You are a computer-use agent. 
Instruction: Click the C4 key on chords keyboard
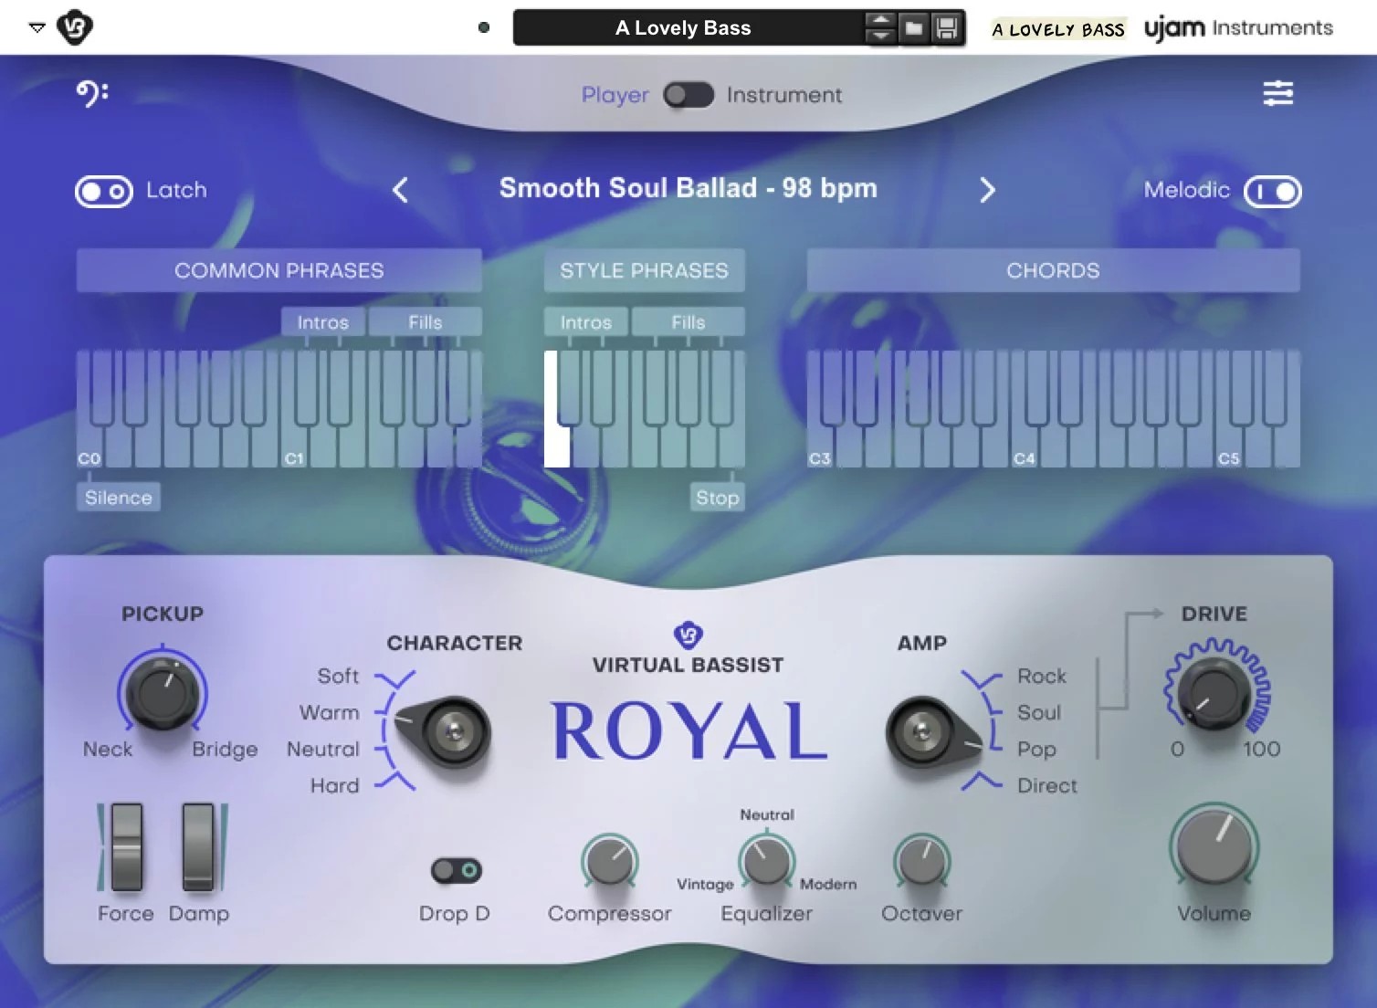[x=1025, y=447]
